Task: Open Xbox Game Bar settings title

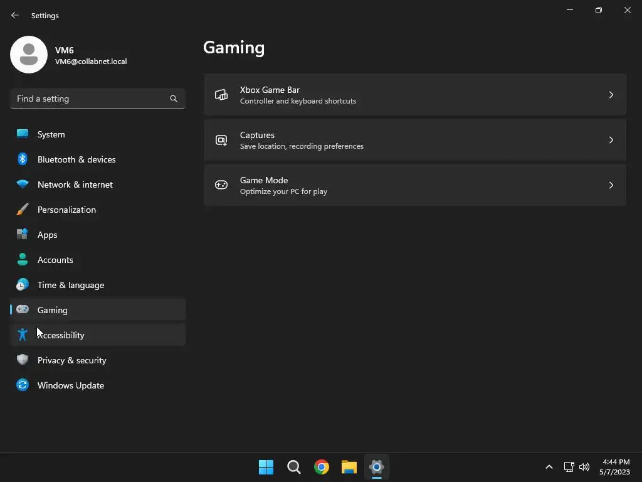Action: [270, 90]
